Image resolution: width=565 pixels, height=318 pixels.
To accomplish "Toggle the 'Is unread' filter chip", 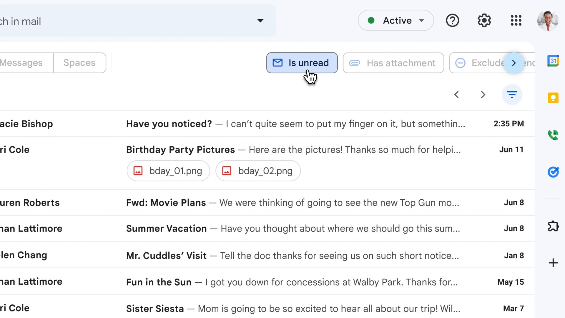I will point(302,63).
